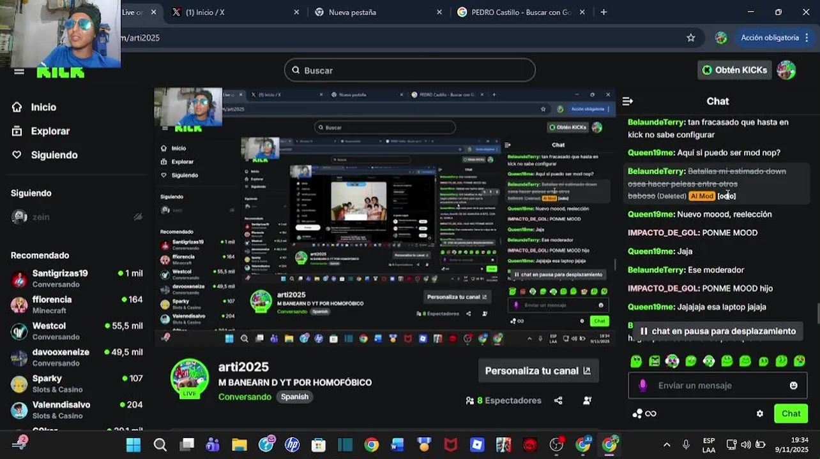Click the arti2025 channel avatar

[x=189, y=378]
